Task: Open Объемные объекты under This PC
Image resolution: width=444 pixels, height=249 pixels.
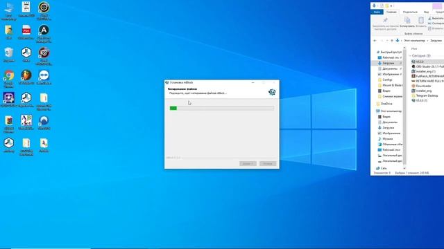Action: (390, 145)
